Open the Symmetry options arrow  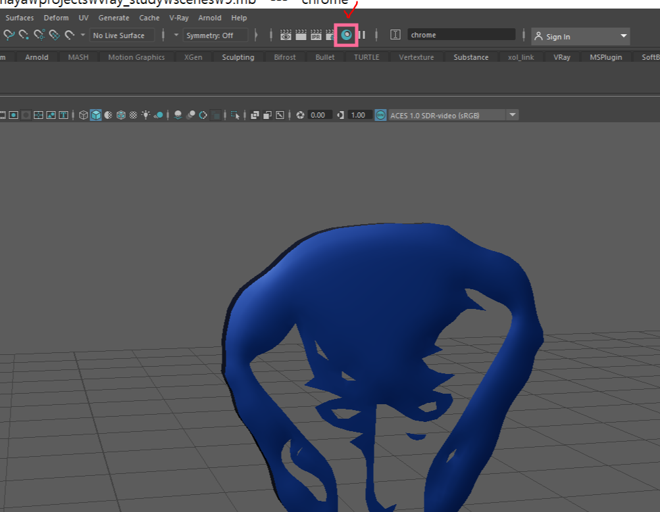pyautogui.click(x=176, y=35)
